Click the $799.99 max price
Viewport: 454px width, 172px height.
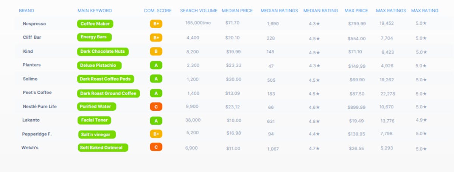(357, 24)
